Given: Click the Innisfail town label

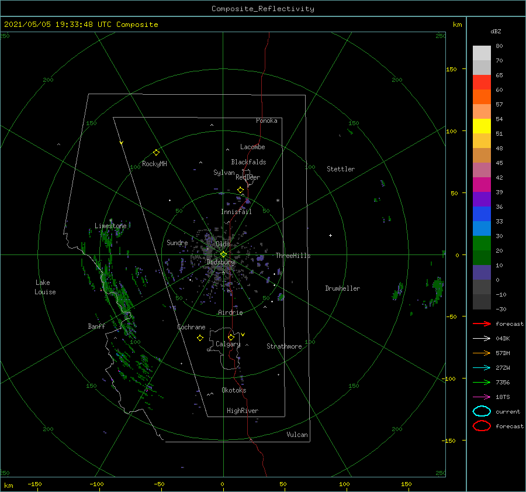Looking at the screenshot, I should click(236, 212).
